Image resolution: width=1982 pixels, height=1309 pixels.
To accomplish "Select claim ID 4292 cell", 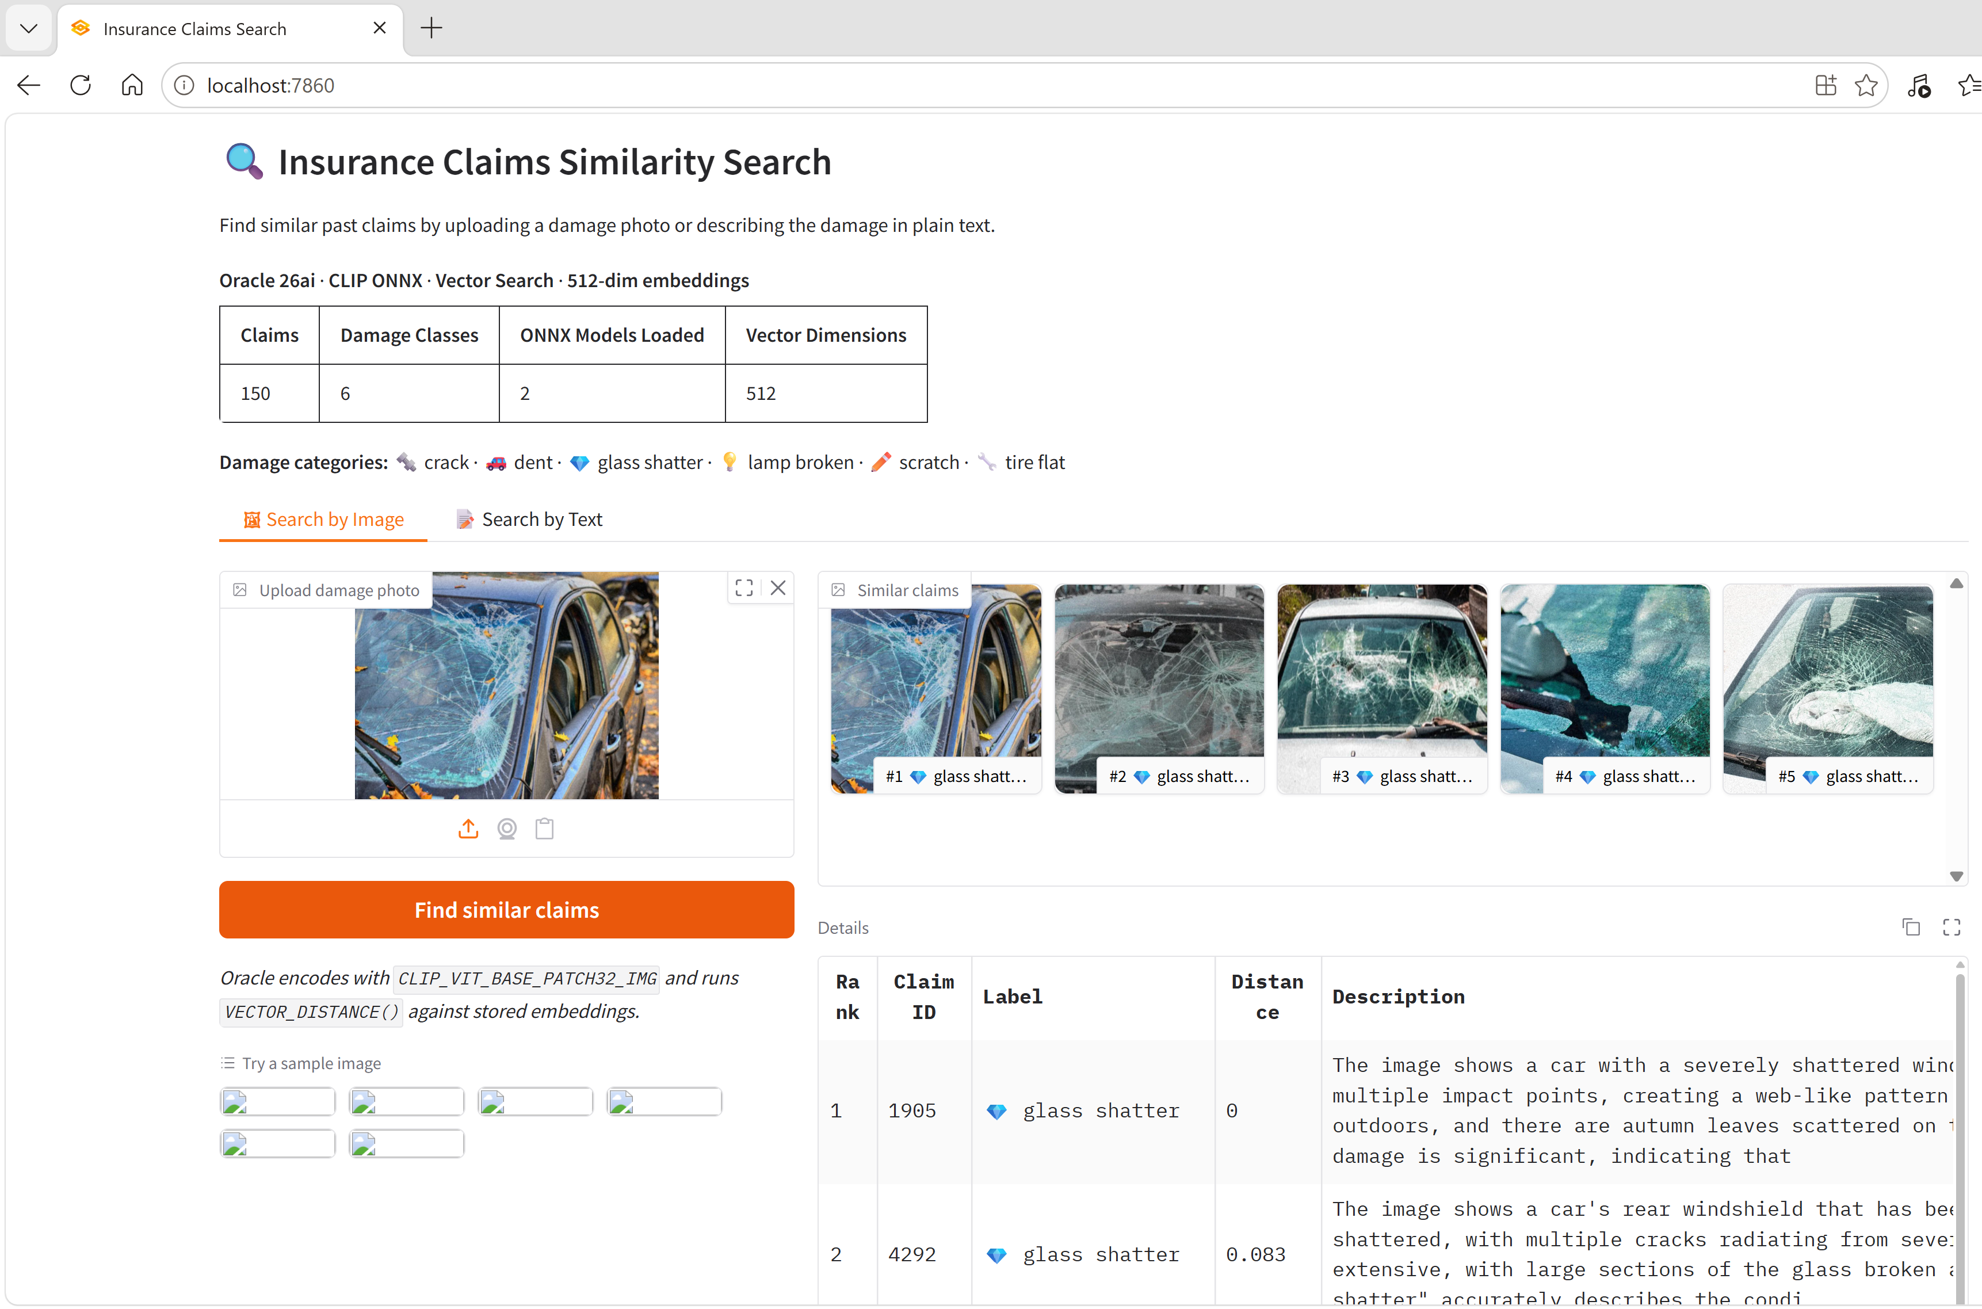I will click(924, 1254).
